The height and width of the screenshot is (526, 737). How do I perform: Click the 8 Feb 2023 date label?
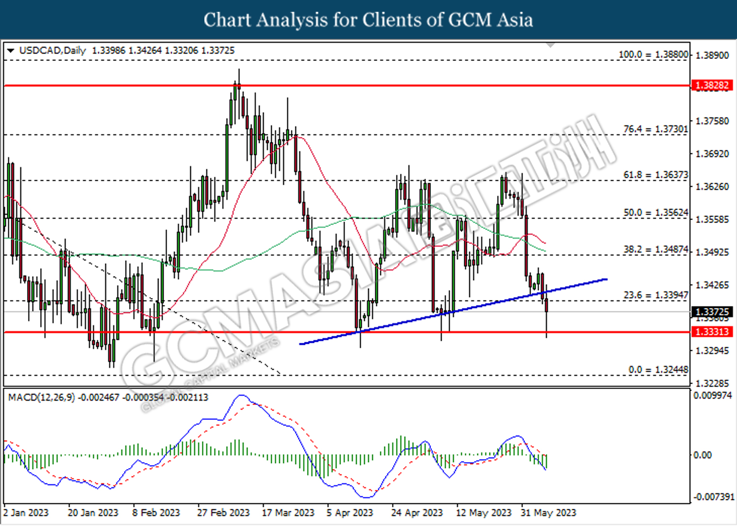pyautogui.click(x=156, y=513)
